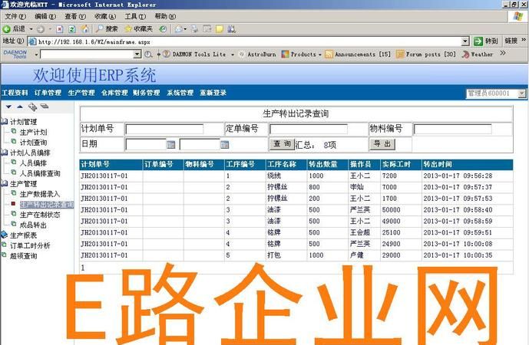Open the History icon in the IE toolbar
The height and width of the screenshot is (345, 529).
[x=163, y=29]
